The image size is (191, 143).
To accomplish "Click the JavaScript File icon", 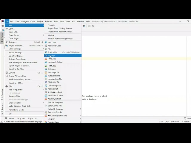I will coord(46,72).
